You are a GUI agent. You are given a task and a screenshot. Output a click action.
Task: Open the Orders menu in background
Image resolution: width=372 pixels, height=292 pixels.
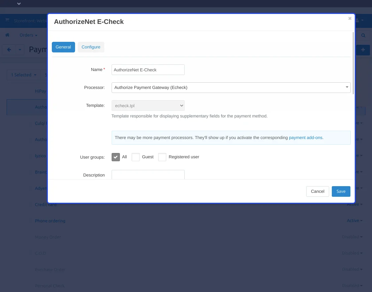[29, 35]
